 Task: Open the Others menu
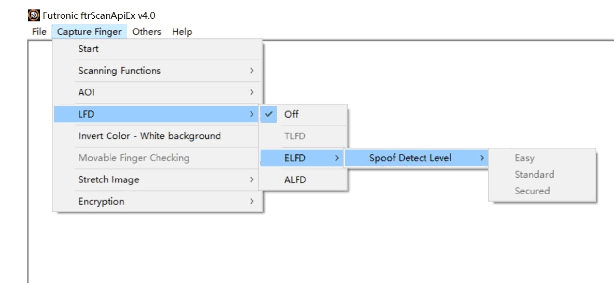click(147, 32)
